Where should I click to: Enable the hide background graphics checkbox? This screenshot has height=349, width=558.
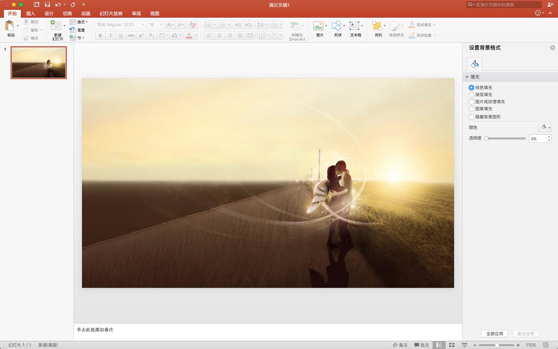coord(471,117)
